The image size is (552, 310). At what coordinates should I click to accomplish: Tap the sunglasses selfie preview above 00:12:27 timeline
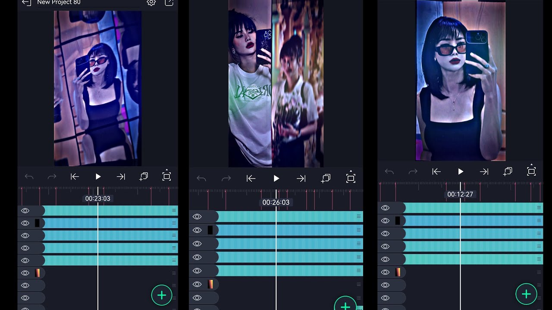pyautogui.click(x=461, y=81)
